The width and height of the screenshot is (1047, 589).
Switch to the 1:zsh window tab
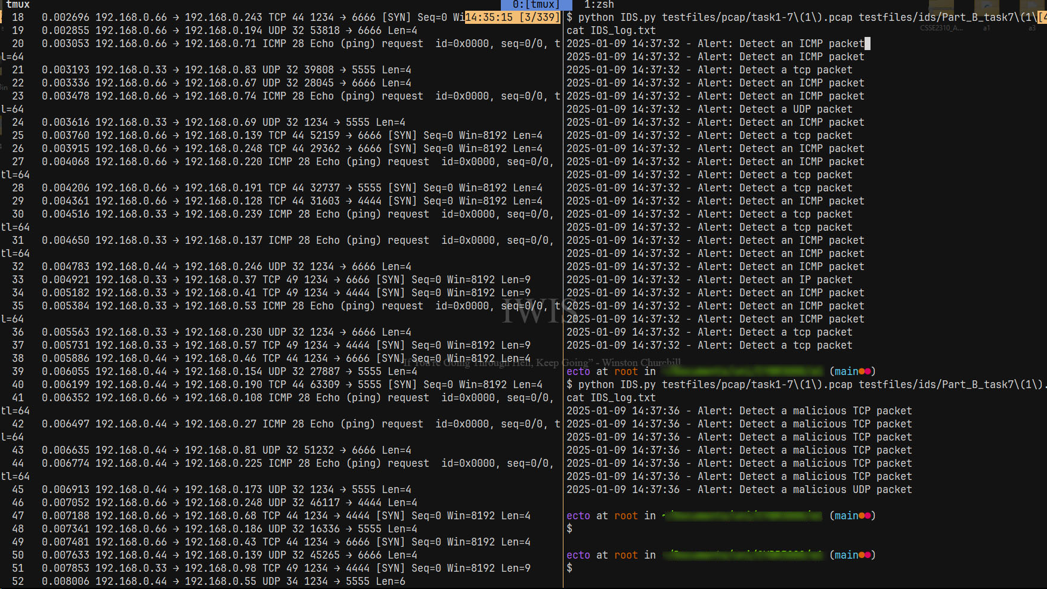(x=599, y=5)
